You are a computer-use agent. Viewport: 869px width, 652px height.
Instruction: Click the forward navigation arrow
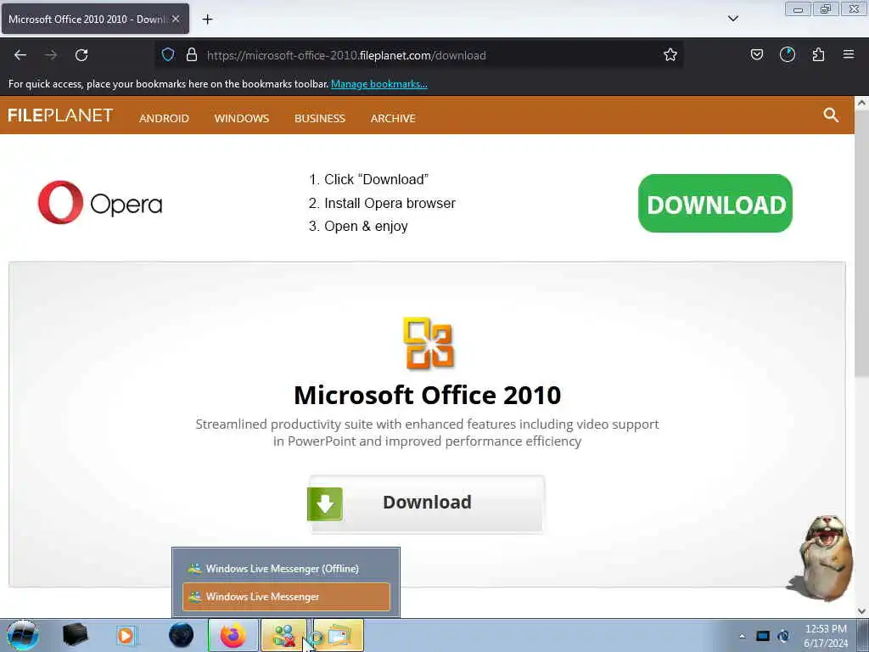pyautogui.click(x=51, y=55)
